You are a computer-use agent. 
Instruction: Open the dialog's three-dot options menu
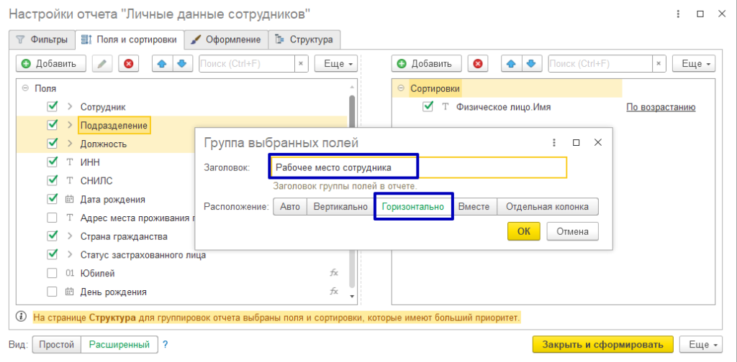click(553, 142)
